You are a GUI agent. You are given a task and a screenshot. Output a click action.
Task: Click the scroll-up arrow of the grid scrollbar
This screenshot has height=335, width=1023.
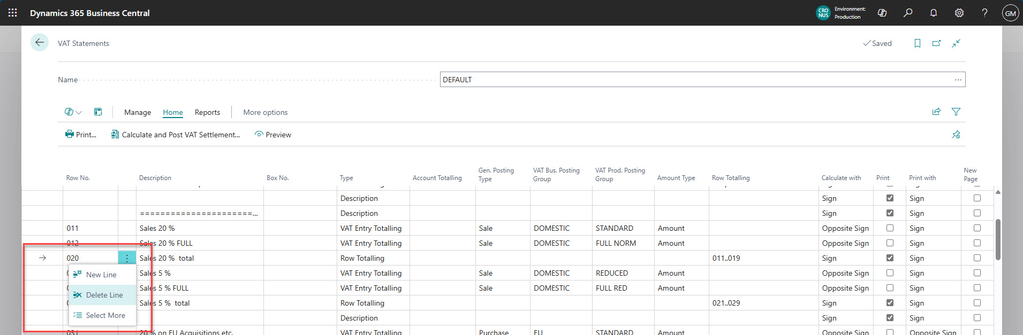[x=998, y=192]
